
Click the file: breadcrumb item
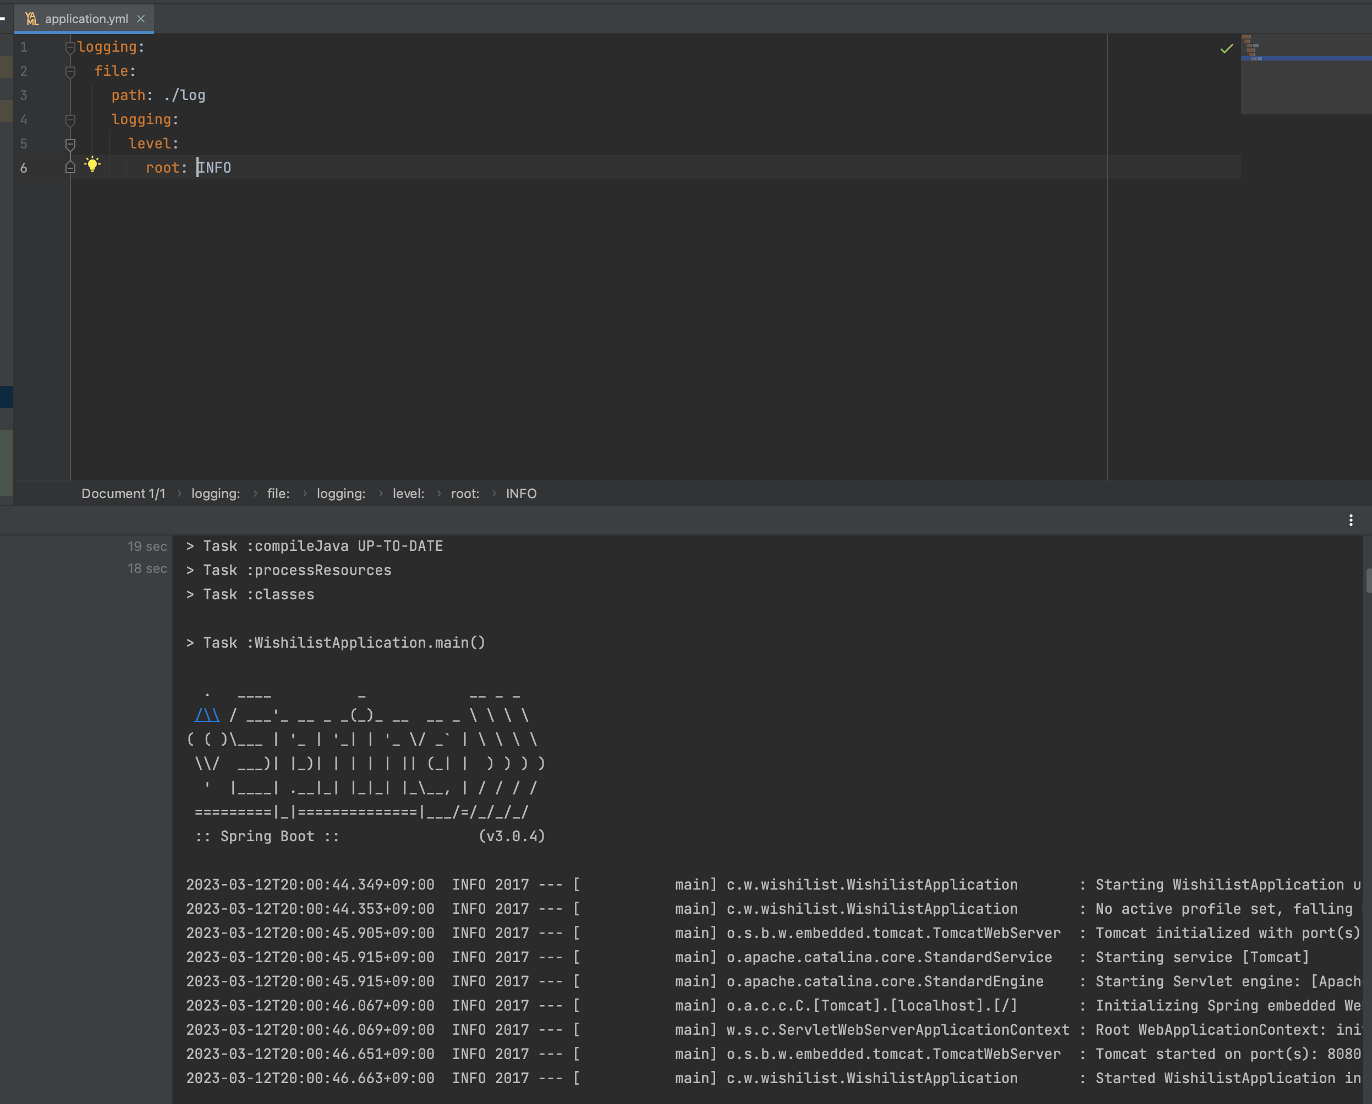click(278, 494)
